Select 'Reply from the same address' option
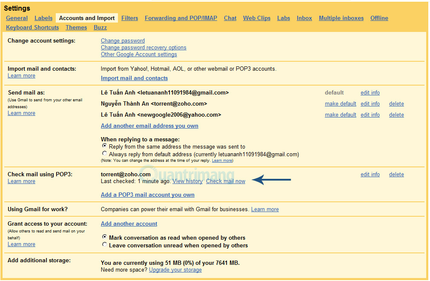Viewport: 430px width, 281px height. (104, 146)
